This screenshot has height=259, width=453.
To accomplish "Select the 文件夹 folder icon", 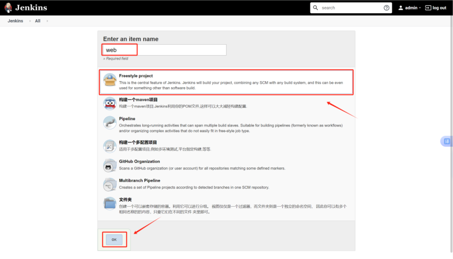I will coord(110,203).
